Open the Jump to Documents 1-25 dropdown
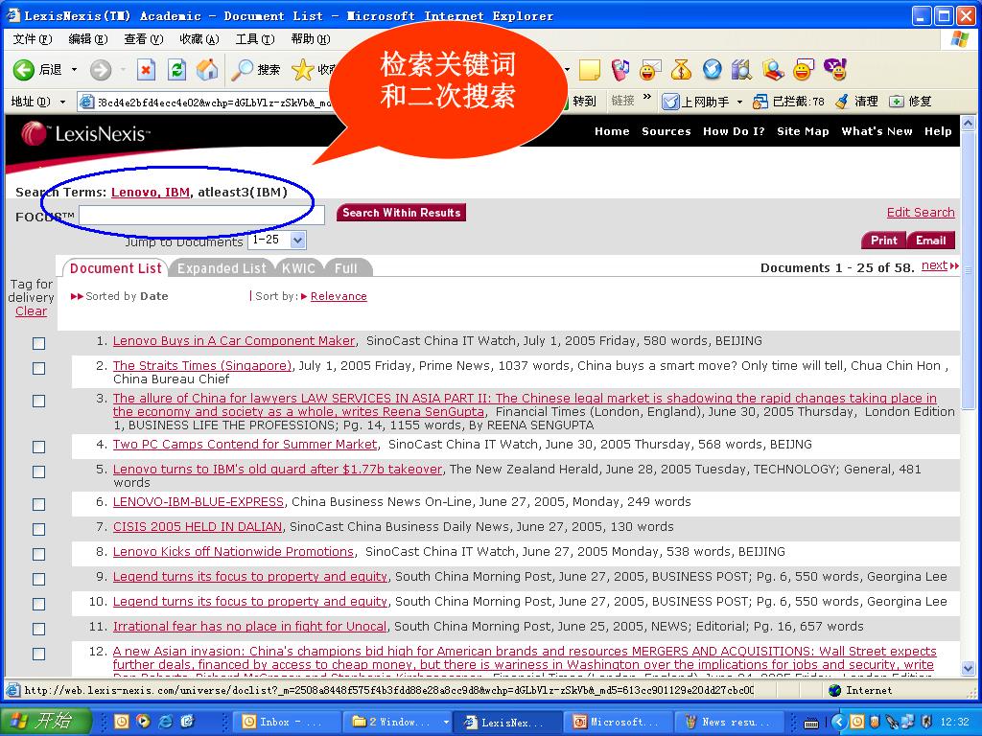 [x=277, y=240]
